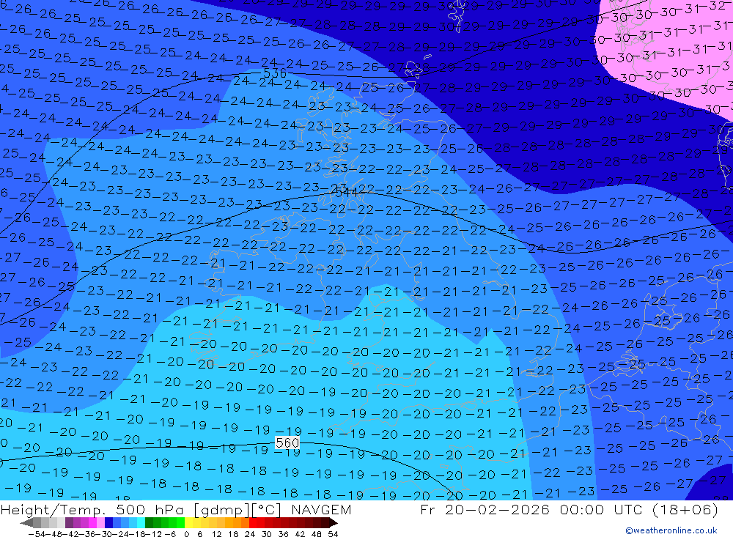The width and height of the screenshot is (733, 537).
Task: Pick the darkest green legend swatch
Action: 149,522
